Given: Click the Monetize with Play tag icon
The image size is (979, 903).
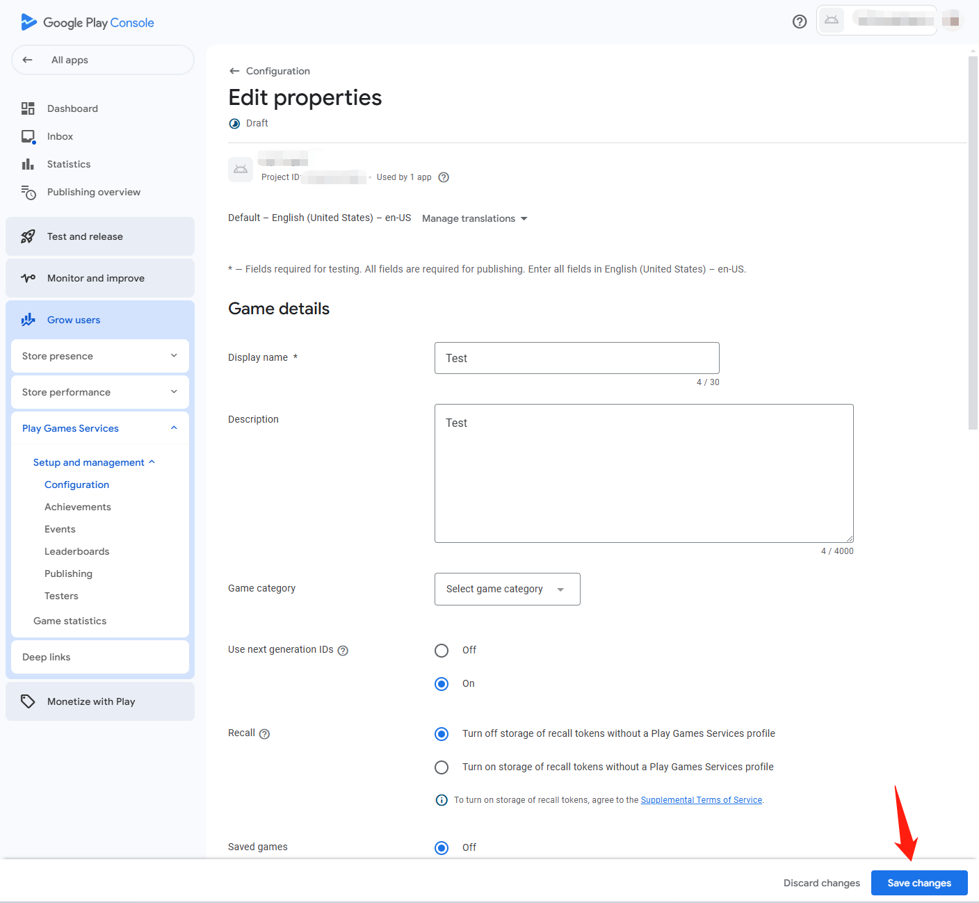Looking at the screenshot, I should (28, 701).
